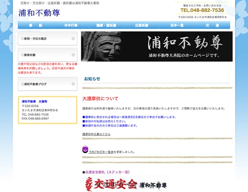The height and width of the screenshot is (192, 248).
Task: Click the circle icon in 賀寿祈願 box
Action: click(x=73, y=55)
